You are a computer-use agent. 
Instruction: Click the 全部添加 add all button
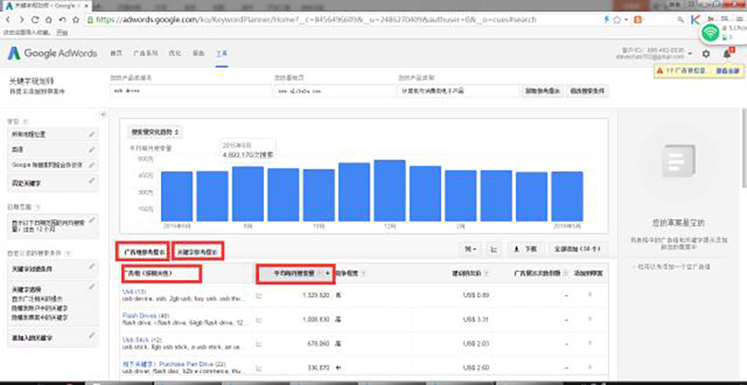(577, 249)
